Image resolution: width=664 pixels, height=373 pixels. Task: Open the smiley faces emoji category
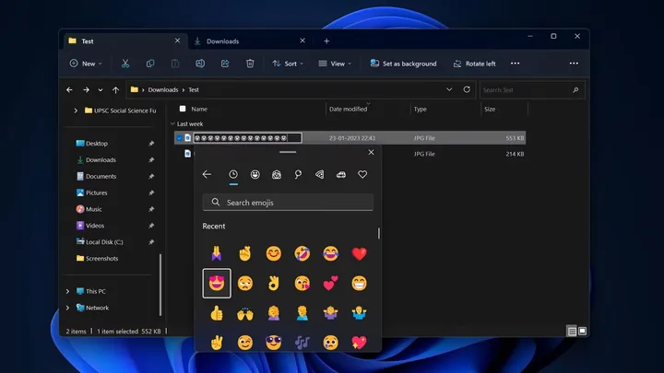coord(255,174)
